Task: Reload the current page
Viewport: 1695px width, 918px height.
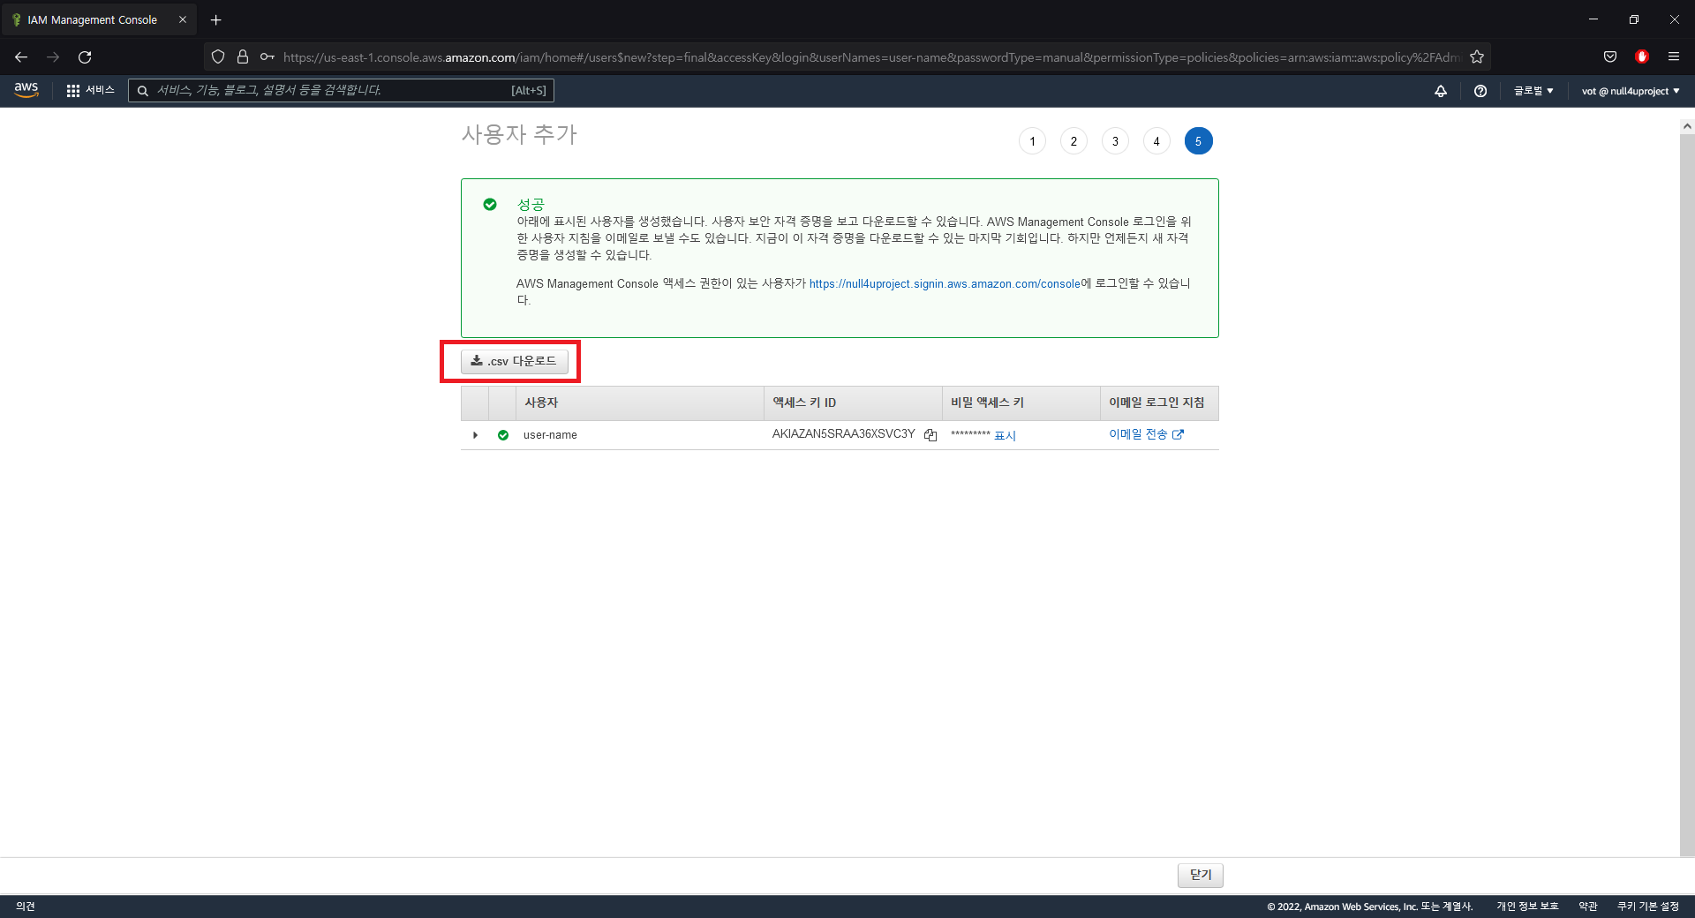Action: 85,57
